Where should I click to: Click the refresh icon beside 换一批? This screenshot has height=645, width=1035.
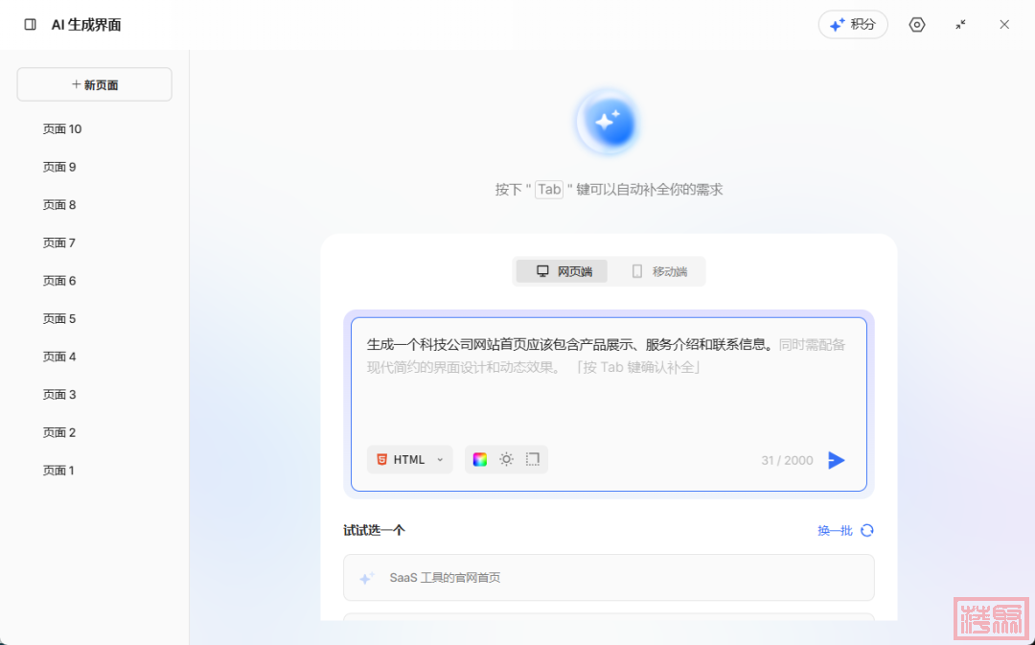(867, 530)
